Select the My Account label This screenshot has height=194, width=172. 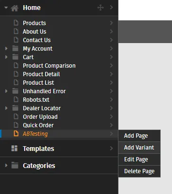click(38, 49)
